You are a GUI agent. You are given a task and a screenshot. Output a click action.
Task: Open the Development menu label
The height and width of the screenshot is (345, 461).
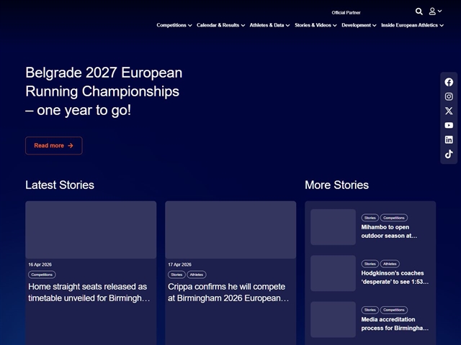click(x=356, y=25)
